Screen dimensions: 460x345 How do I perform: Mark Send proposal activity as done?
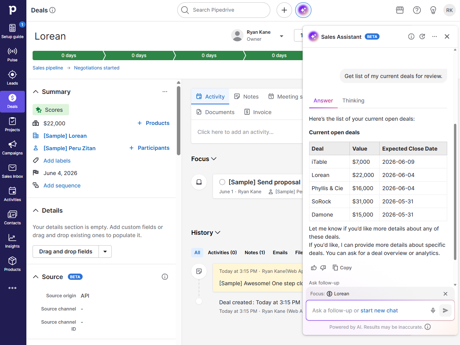click(x=222, y=182)
